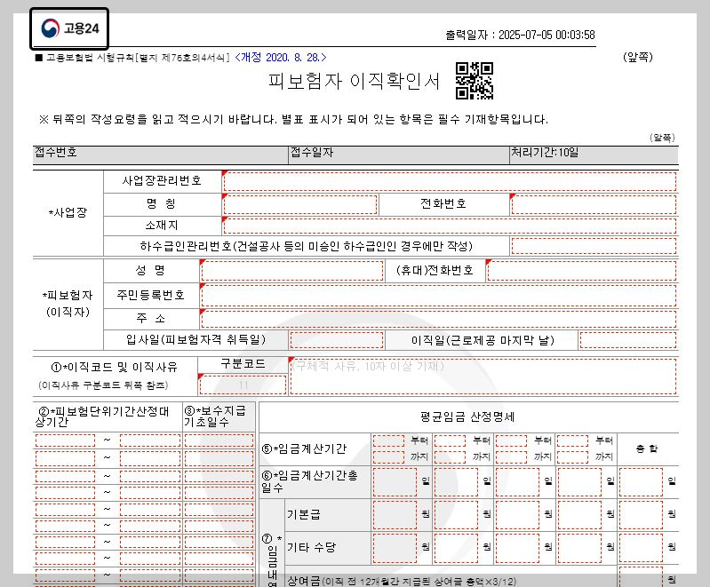
Task: Select second column 기타 수당 field
Action: click(x=456, y=548)
